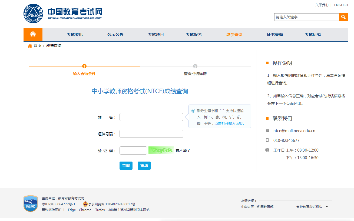Click the police badge icon by 京公网安备

point(85,204)
